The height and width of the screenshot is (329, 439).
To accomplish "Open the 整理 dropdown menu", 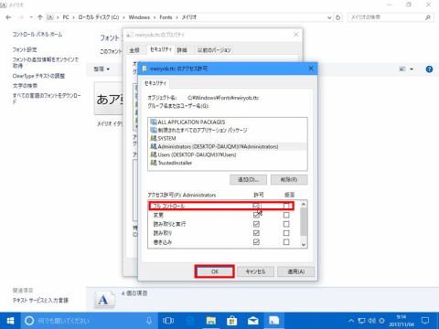I will click(102, 69).
